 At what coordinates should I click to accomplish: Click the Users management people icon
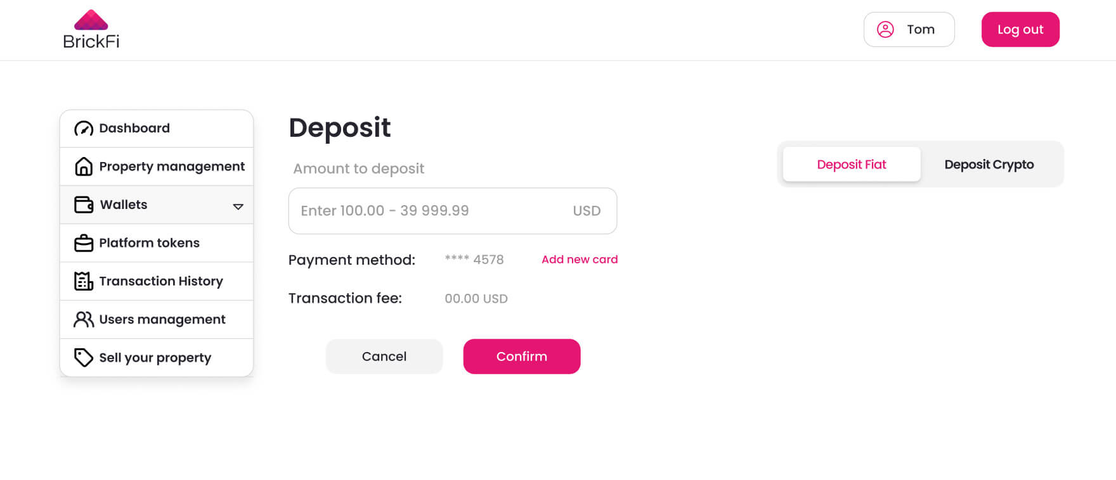click(84, 319)
